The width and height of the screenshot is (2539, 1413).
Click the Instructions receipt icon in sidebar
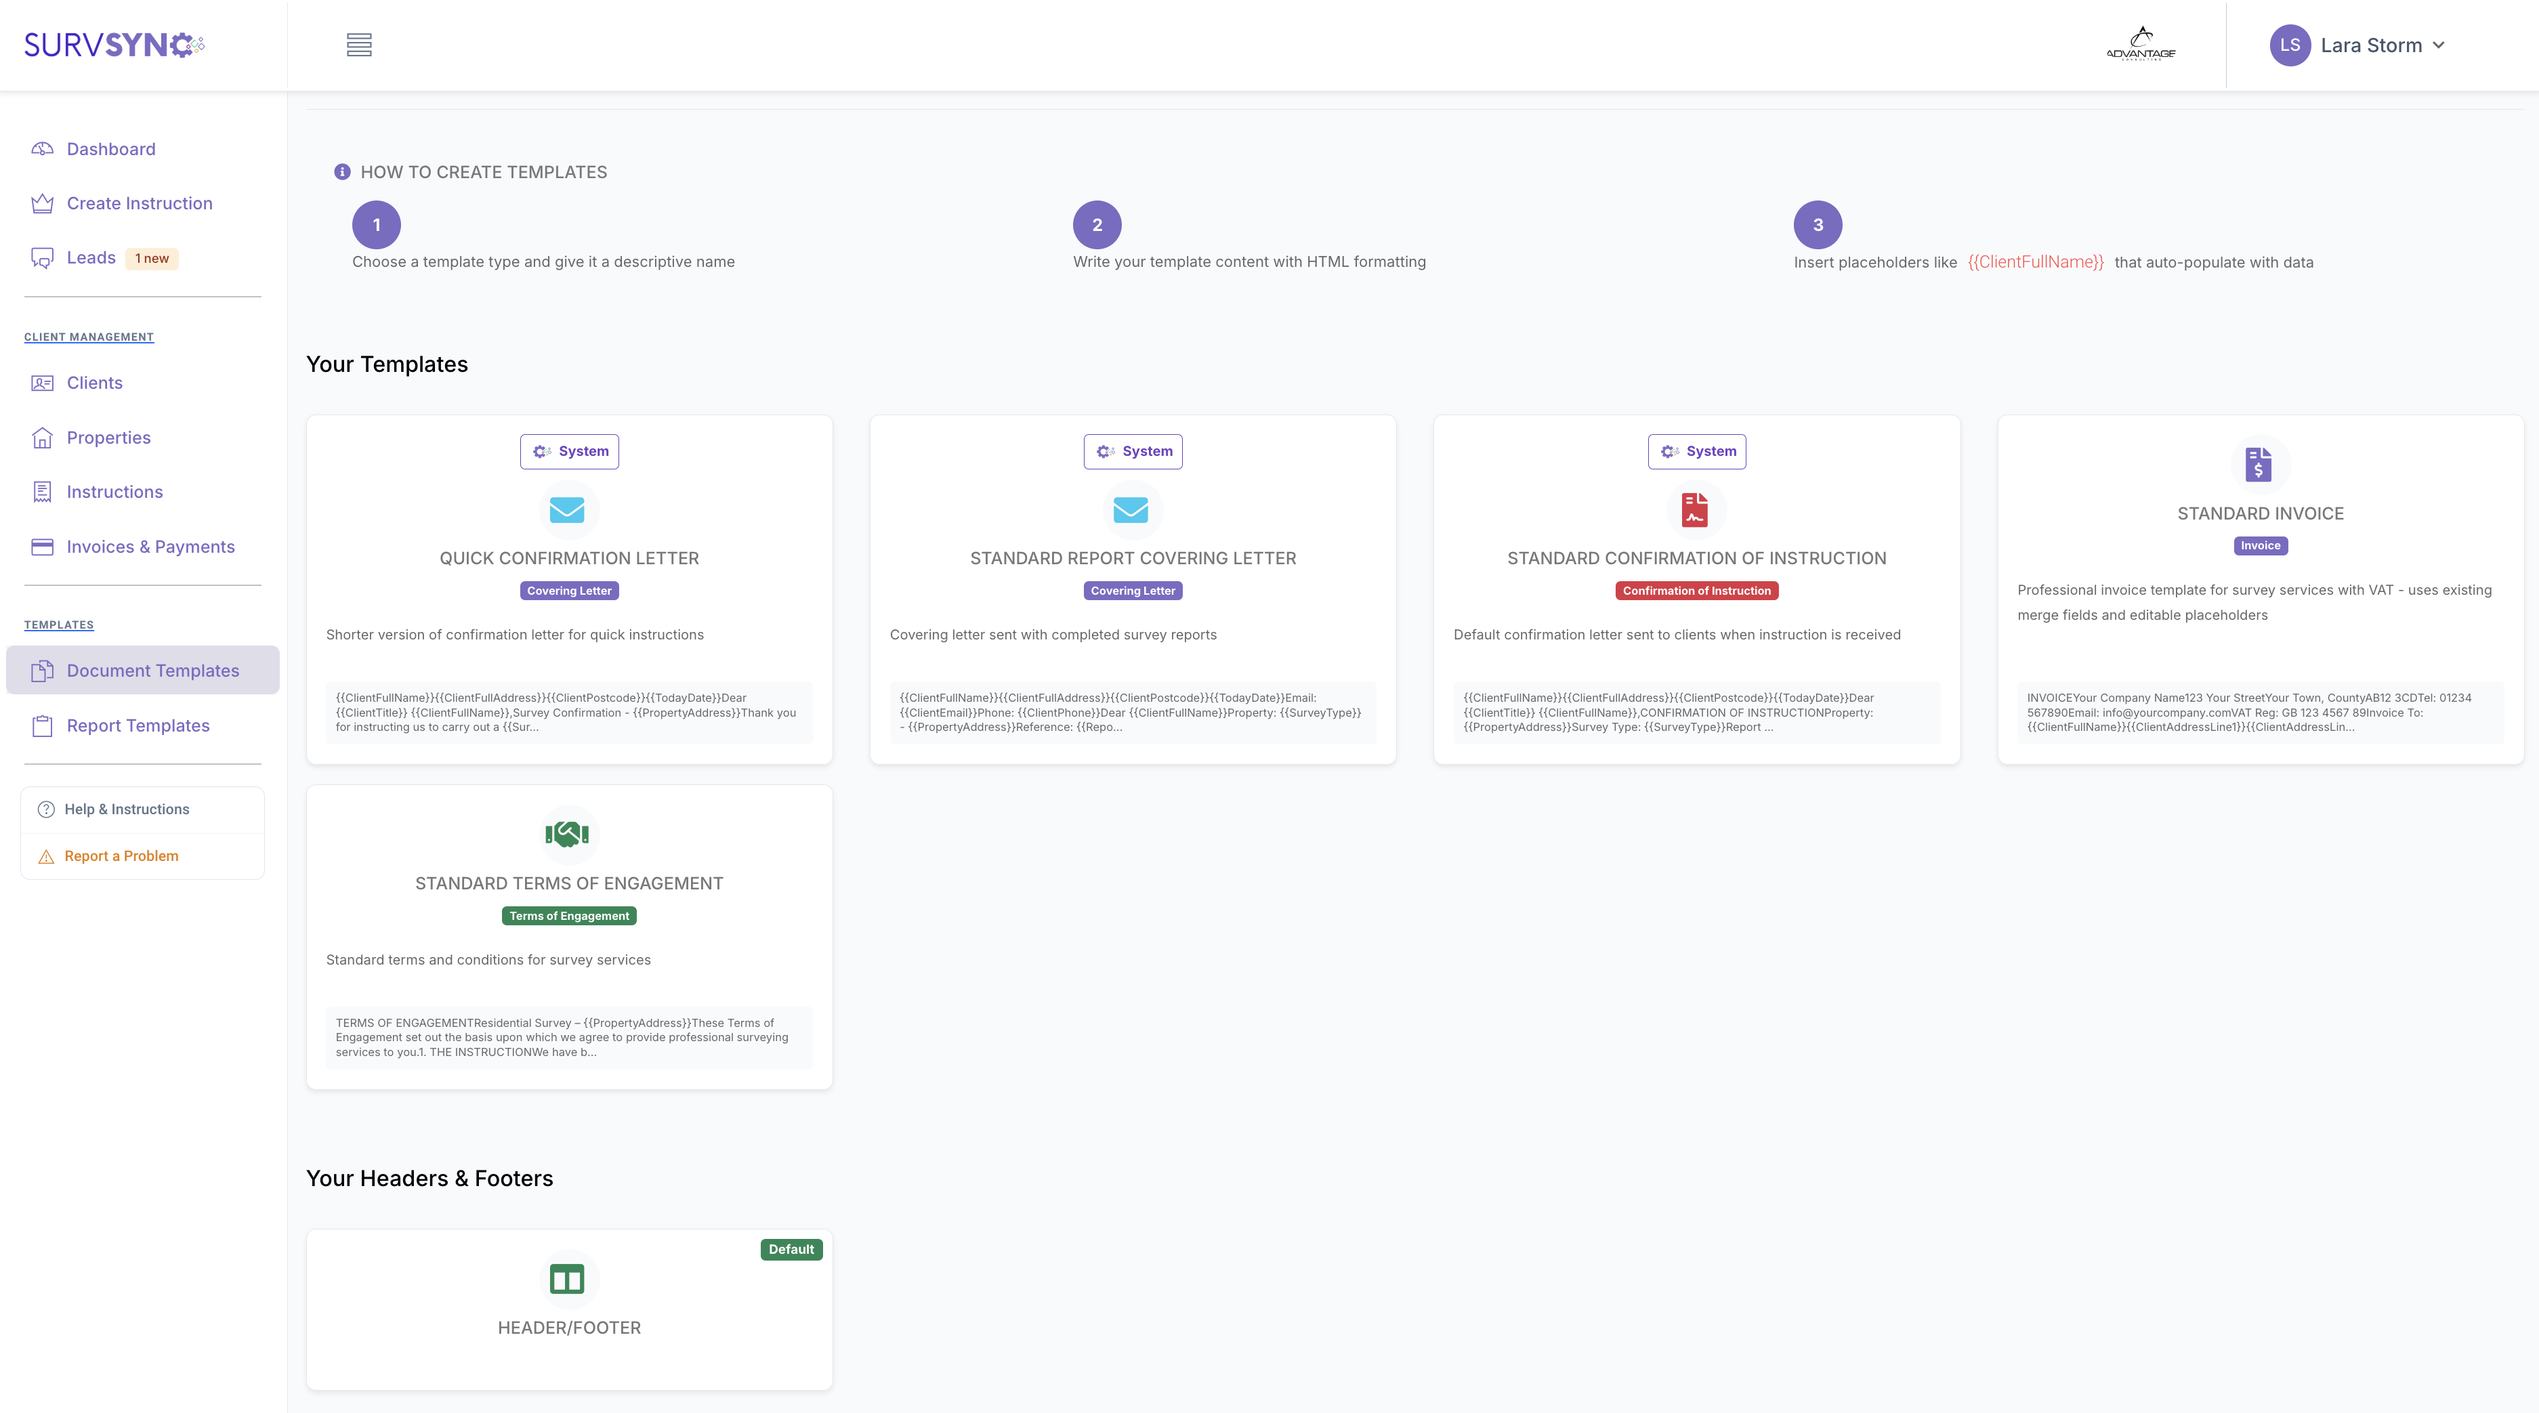point(43,492)
